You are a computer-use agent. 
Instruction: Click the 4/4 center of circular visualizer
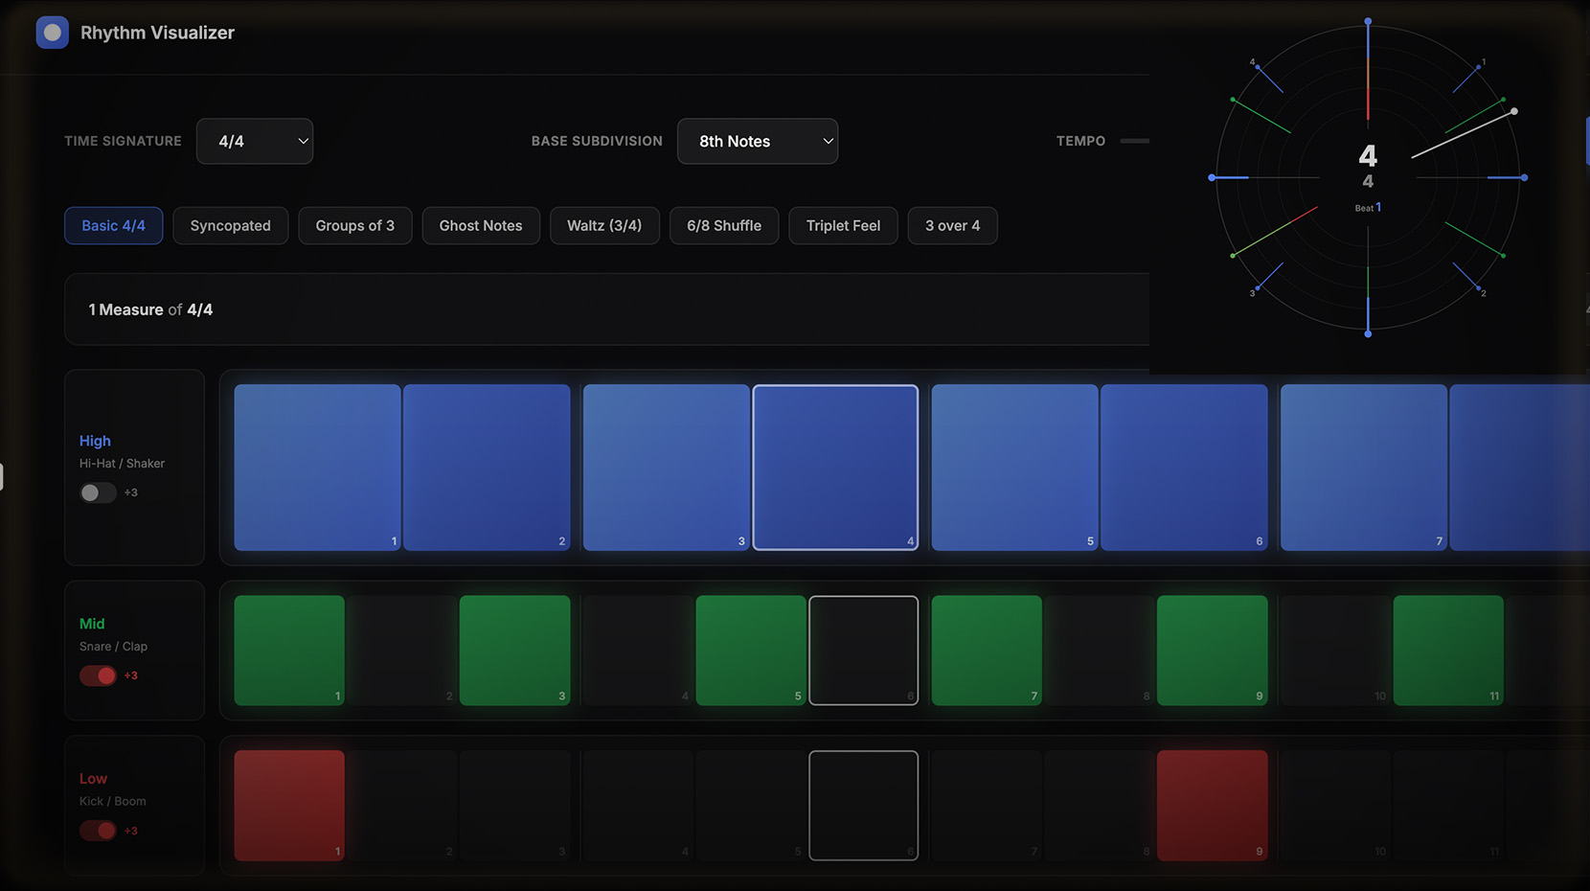coord(1368,166)
